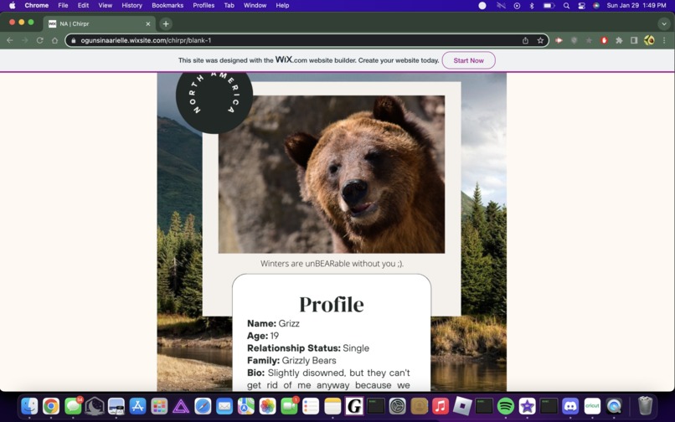Click 'Relationship Status: Single' text
The width and height of the screenshot is (675, 422).
point(308,348)
